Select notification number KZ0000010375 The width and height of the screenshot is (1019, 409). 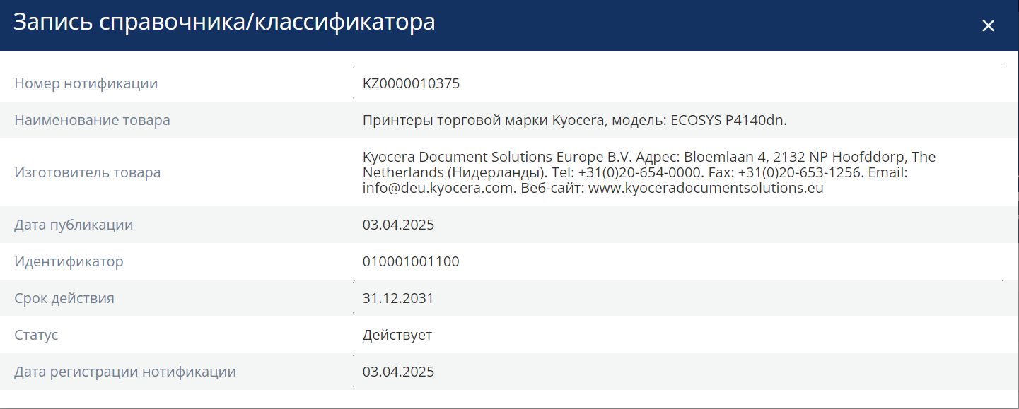click(411, 83)
